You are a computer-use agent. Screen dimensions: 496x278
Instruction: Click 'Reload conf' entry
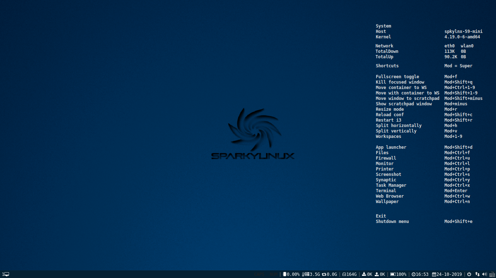(390, 115)
